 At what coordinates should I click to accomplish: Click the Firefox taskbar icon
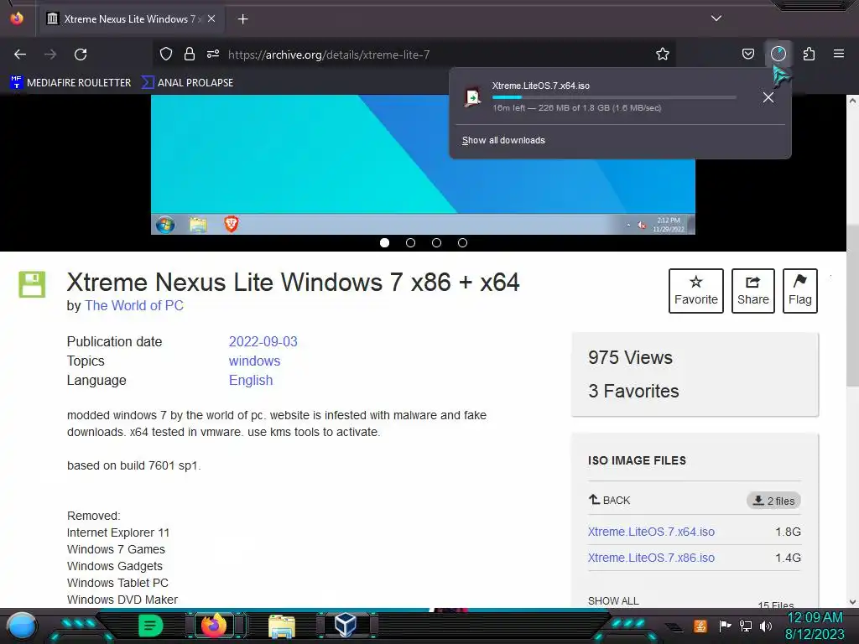(x=214, y=626)
